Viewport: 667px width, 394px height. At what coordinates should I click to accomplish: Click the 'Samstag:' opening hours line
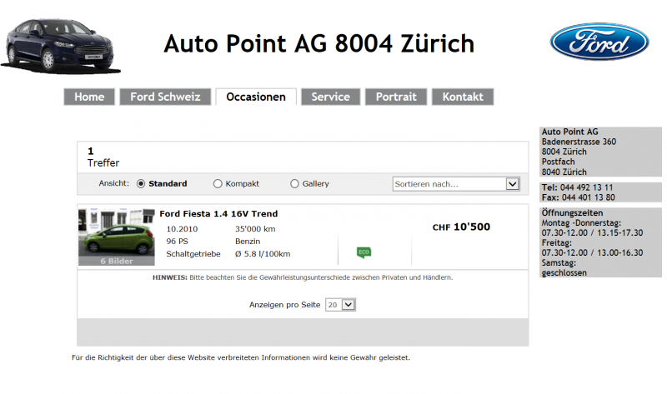click(559, 262)
